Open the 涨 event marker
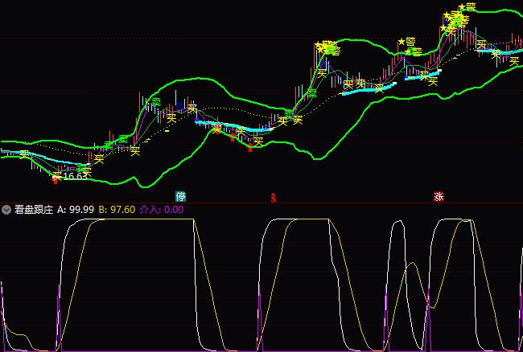 [x=439, y=196]
